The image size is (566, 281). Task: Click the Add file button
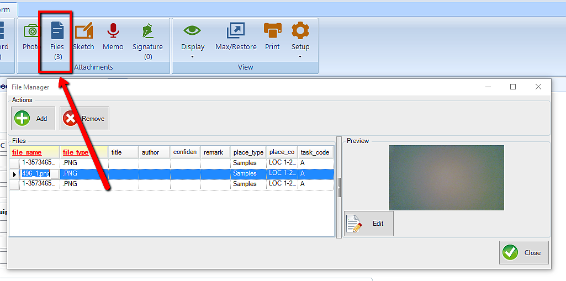(33, 118)
